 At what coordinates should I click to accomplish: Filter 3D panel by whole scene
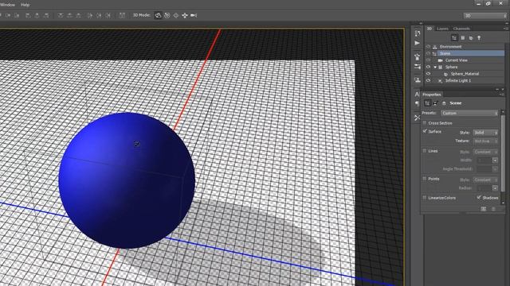pos(454,38)
